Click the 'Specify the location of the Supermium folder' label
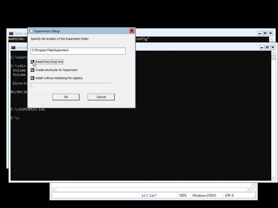The height and width of the screenshot is (208, 278). tap(60, 39)
